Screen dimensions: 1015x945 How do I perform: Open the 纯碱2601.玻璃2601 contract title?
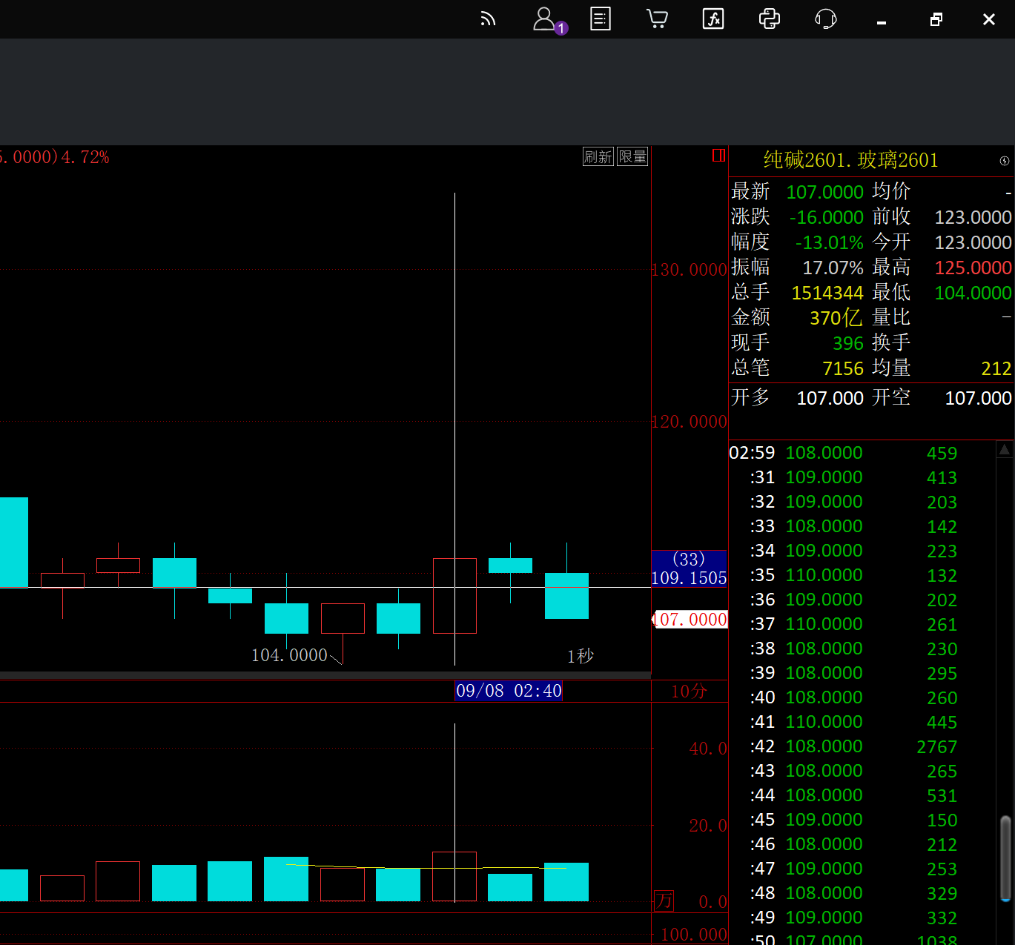tap(850, 160)
